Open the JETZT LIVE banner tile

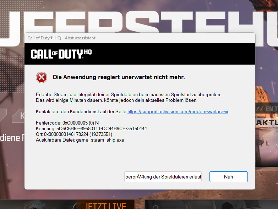106,205
